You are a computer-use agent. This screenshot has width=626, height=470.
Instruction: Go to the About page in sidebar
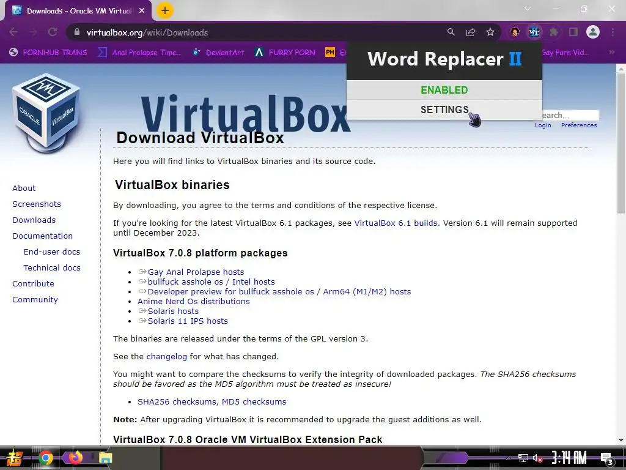(24, 188)
